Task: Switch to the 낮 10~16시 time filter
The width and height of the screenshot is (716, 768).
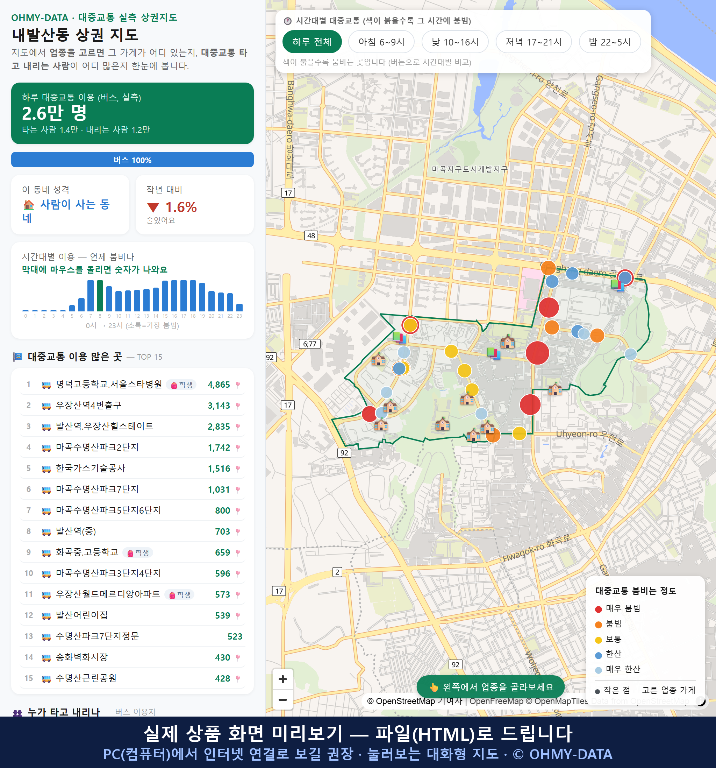Action: click(x=455, y=42)
